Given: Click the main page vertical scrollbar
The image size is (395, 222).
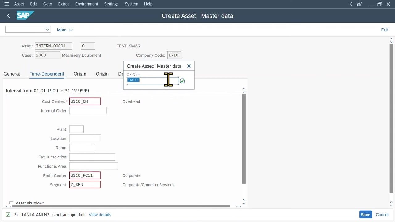Looking at the screenshot, I should tap(391, 119).
